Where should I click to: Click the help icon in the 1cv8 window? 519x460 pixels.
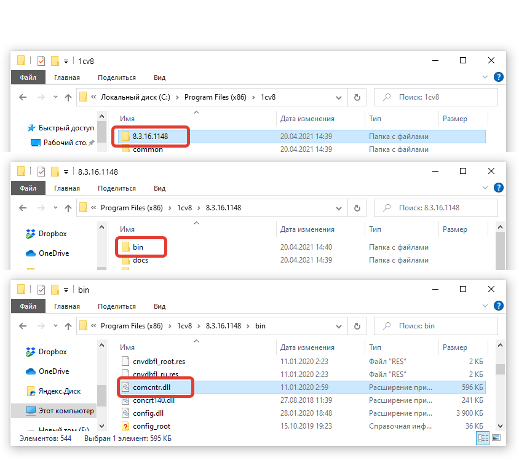click(499, 77)
